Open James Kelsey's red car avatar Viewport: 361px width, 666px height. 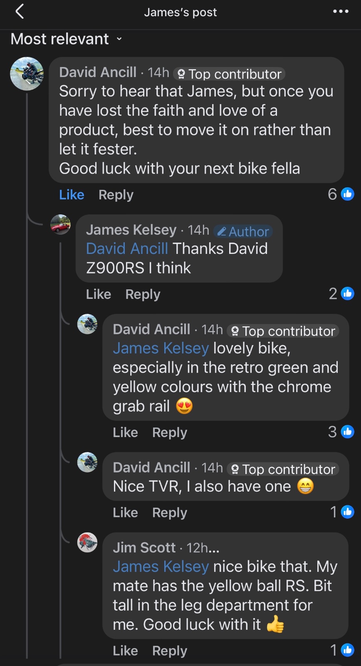tap(60, 225)
